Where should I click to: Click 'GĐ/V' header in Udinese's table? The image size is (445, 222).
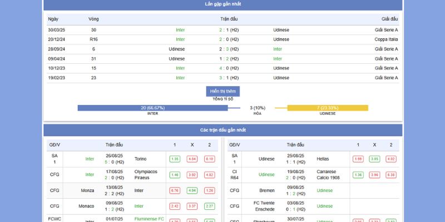pyautogui.click(x=234, y=145)
